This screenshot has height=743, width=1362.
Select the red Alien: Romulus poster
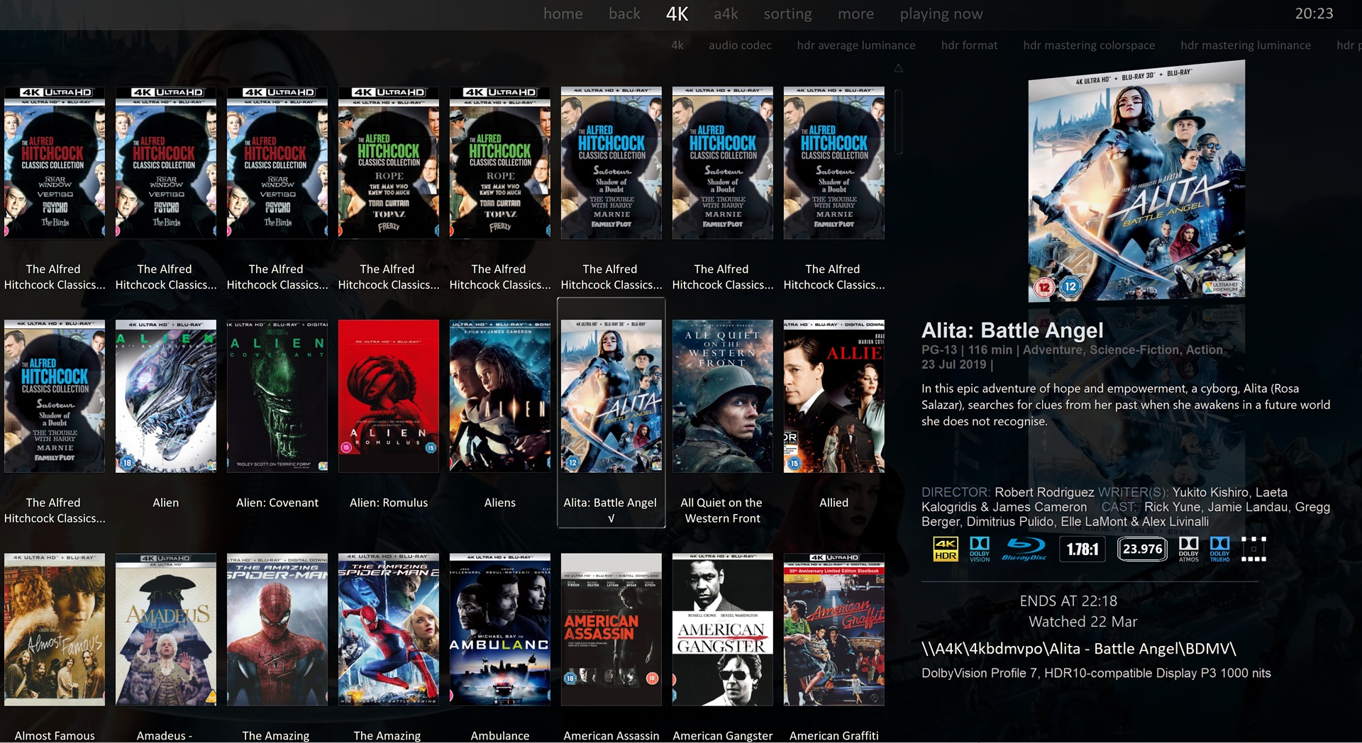pos(389,396)
